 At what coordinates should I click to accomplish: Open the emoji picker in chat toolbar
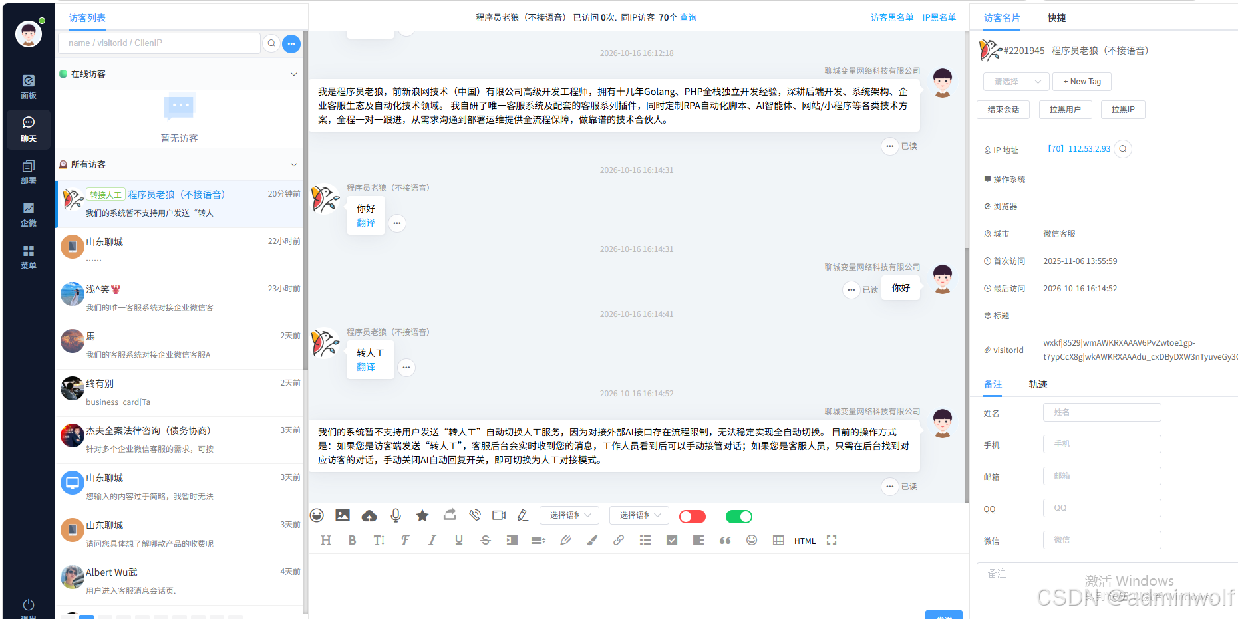(x=317, y=515)
